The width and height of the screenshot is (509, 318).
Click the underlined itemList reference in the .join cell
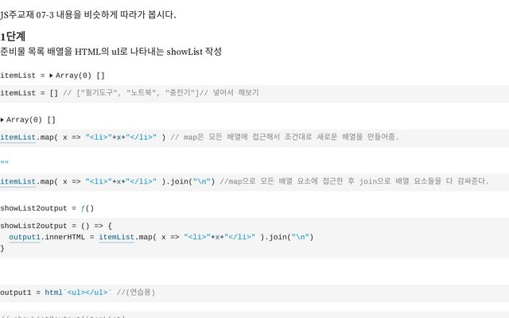pyautogui.click(x=17, y=181)
